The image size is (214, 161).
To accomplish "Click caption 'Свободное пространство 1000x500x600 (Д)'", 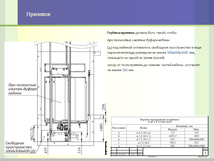I will (x=20, y=147).
